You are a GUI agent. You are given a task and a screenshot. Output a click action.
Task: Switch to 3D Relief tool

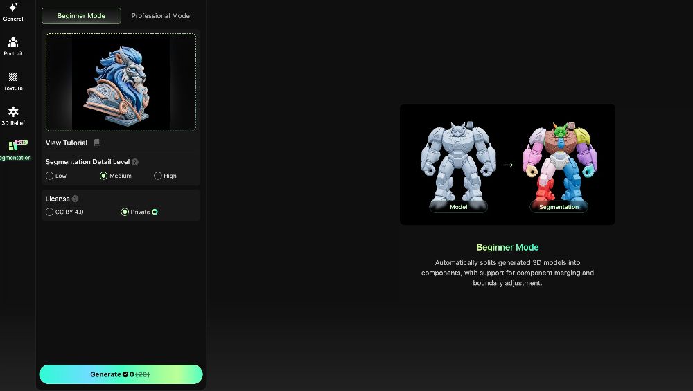tap(13, 116)
